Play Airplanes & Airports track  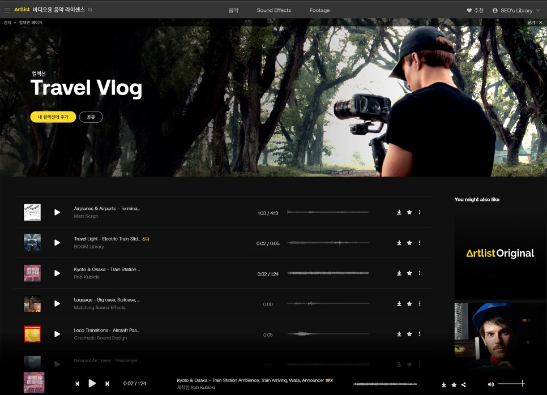57,212
